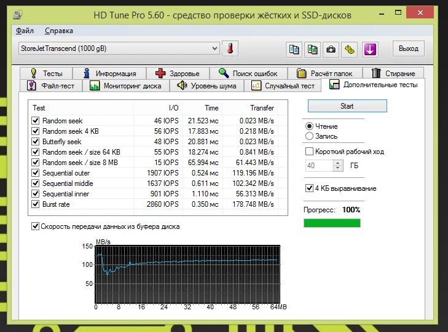The image size is (448, 332).
Task: Toggle Скорость передачи данных из буфера диска
Action: coord(35,226)
